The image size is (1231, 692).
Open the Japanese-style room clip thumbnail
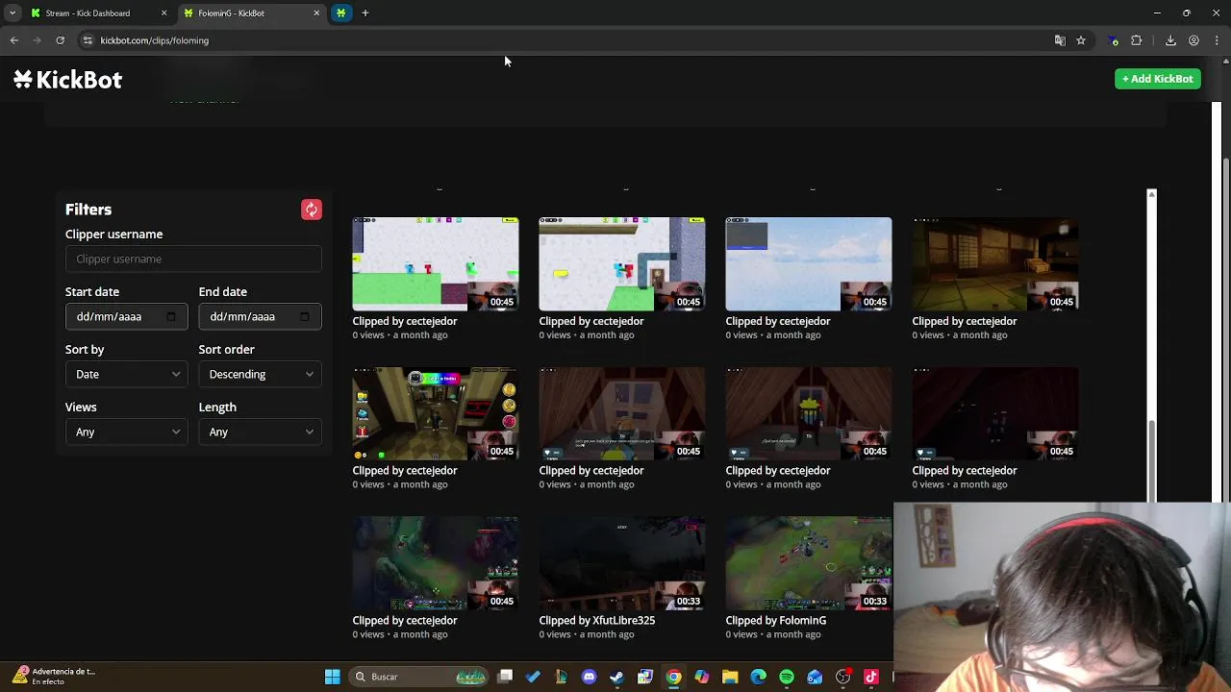click(x=995, y=263)
